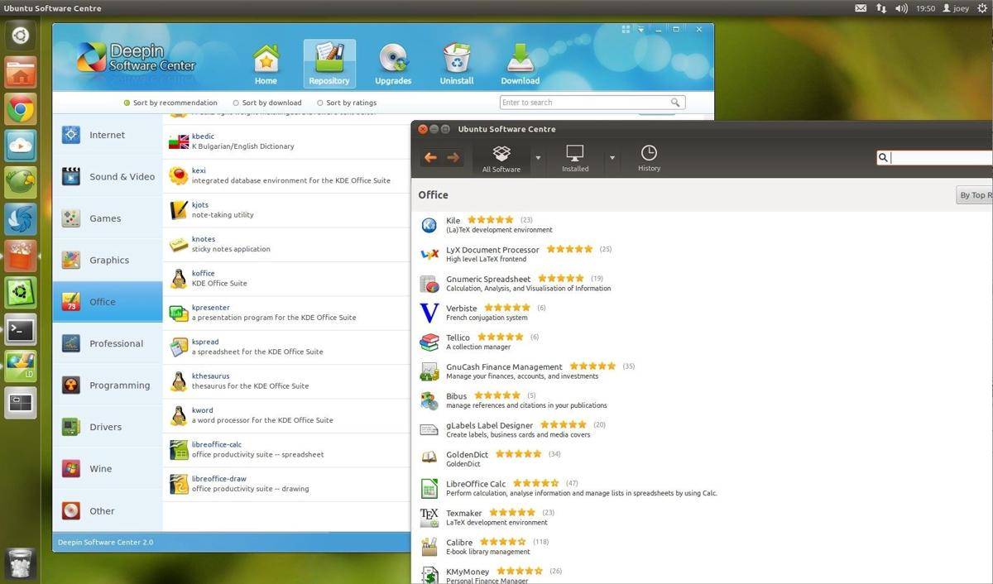Open the Sound & Video category
993x584 pixels.
tap(108, 176)
